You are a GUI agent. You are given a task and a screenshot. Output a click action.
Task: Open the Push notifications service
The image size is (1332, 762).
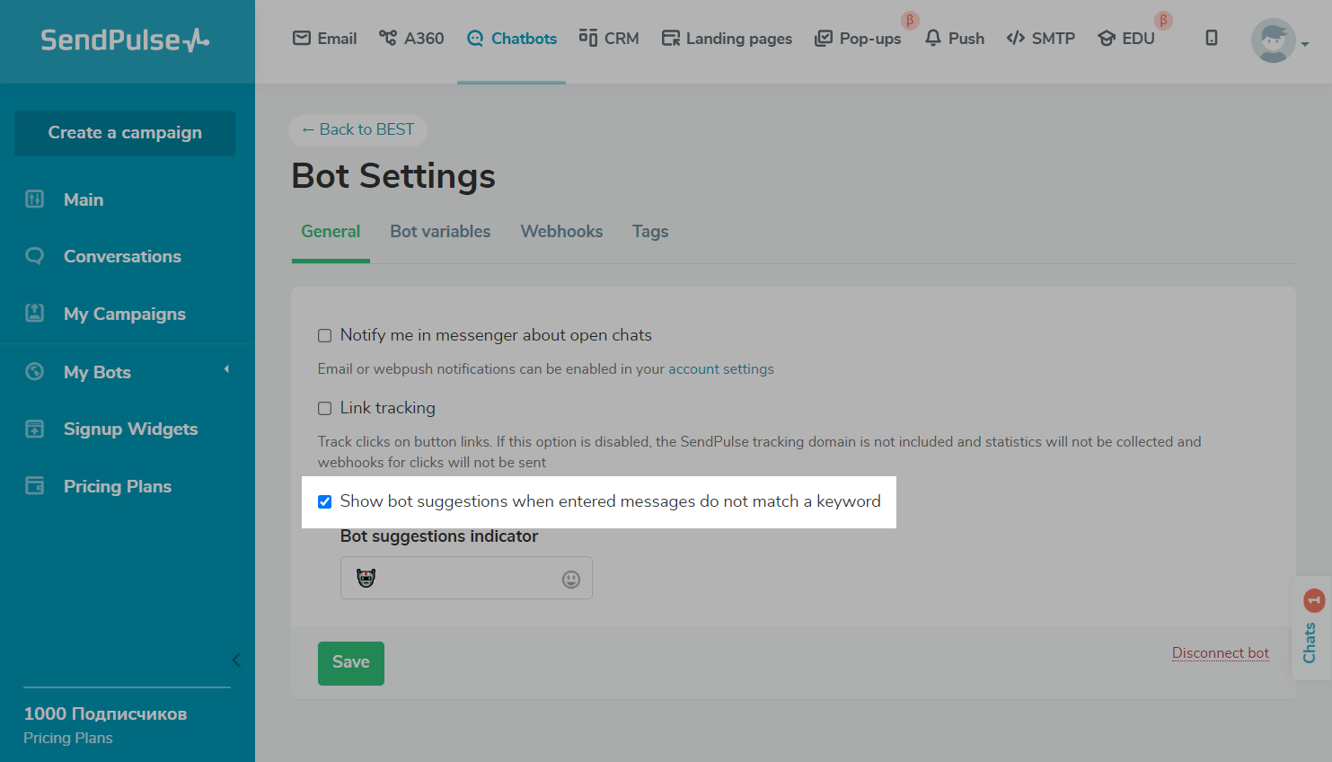point(955,39)
